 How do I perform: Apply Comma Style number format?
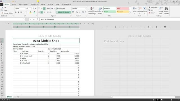click(x=79, y=12)
